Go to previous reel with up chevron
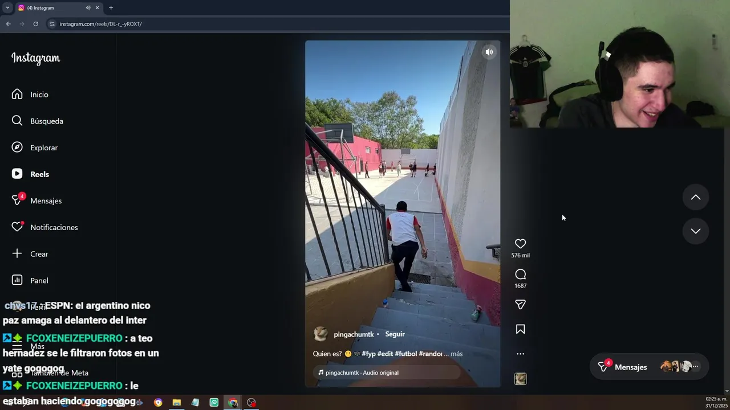Screen dimensions: 730x410 (x=696, y=197)
